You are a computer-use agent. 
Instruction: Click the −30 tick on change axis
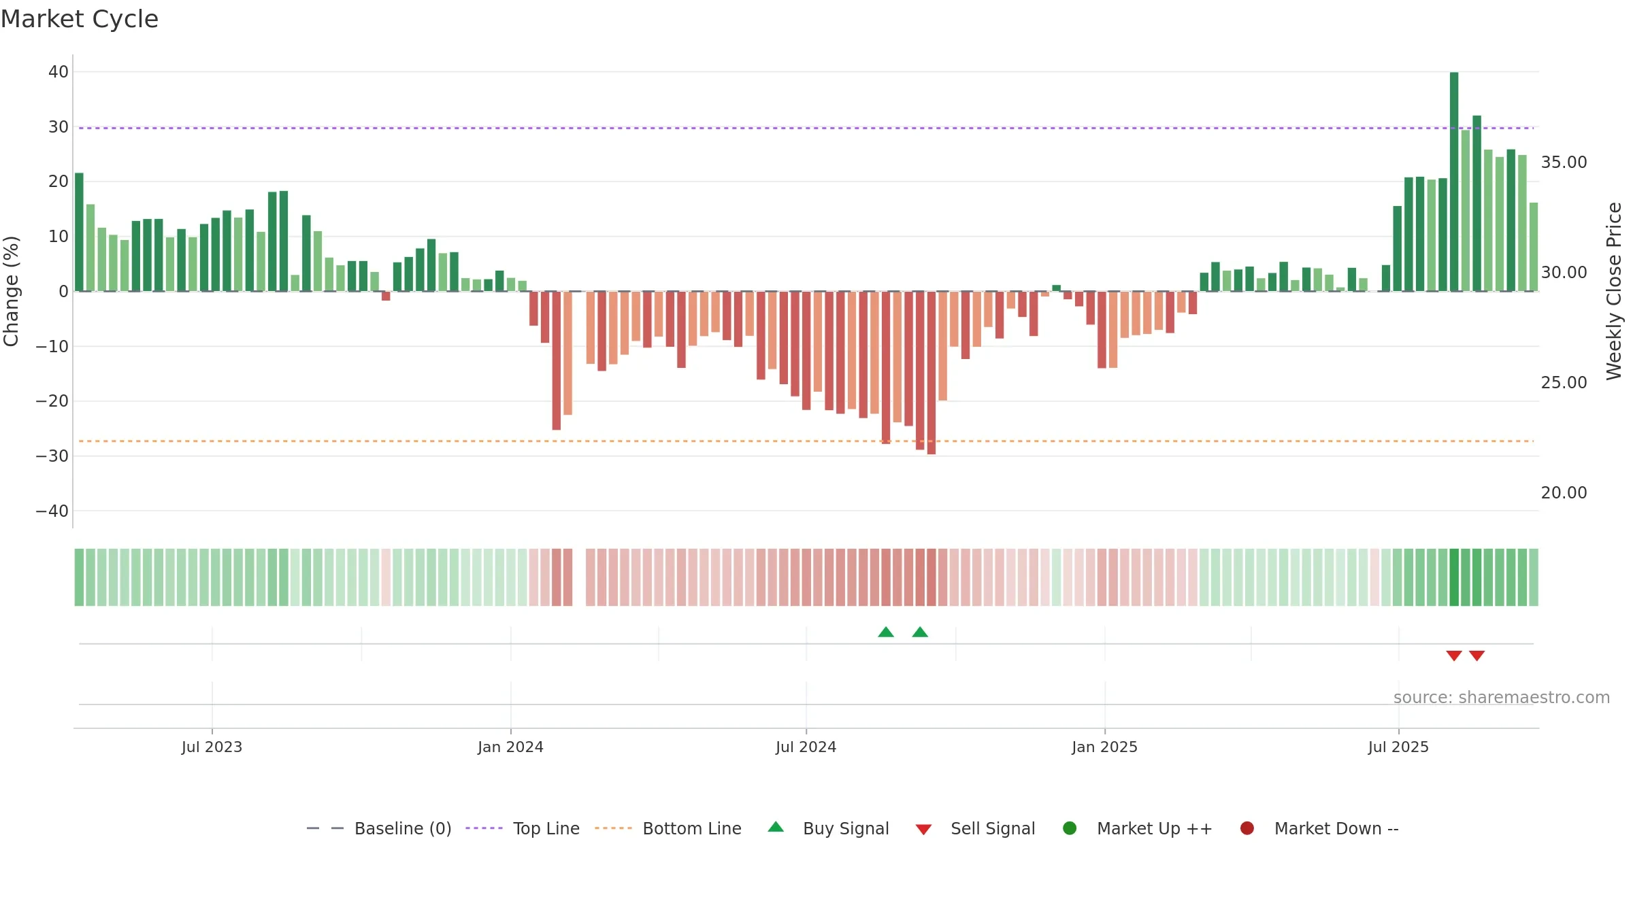(x=52, y=456)
